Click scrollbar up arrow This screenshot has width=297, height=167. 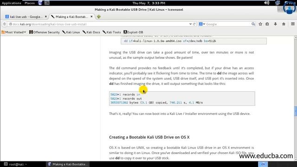pos(296,38)
